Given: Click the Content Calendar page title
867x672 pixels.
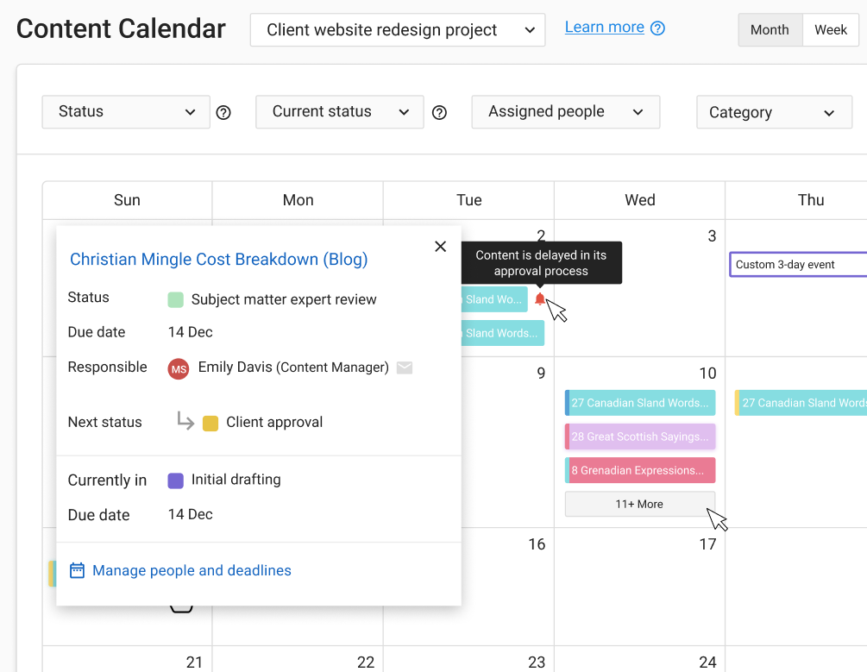Looking at the screenshot, I should 121,28.
